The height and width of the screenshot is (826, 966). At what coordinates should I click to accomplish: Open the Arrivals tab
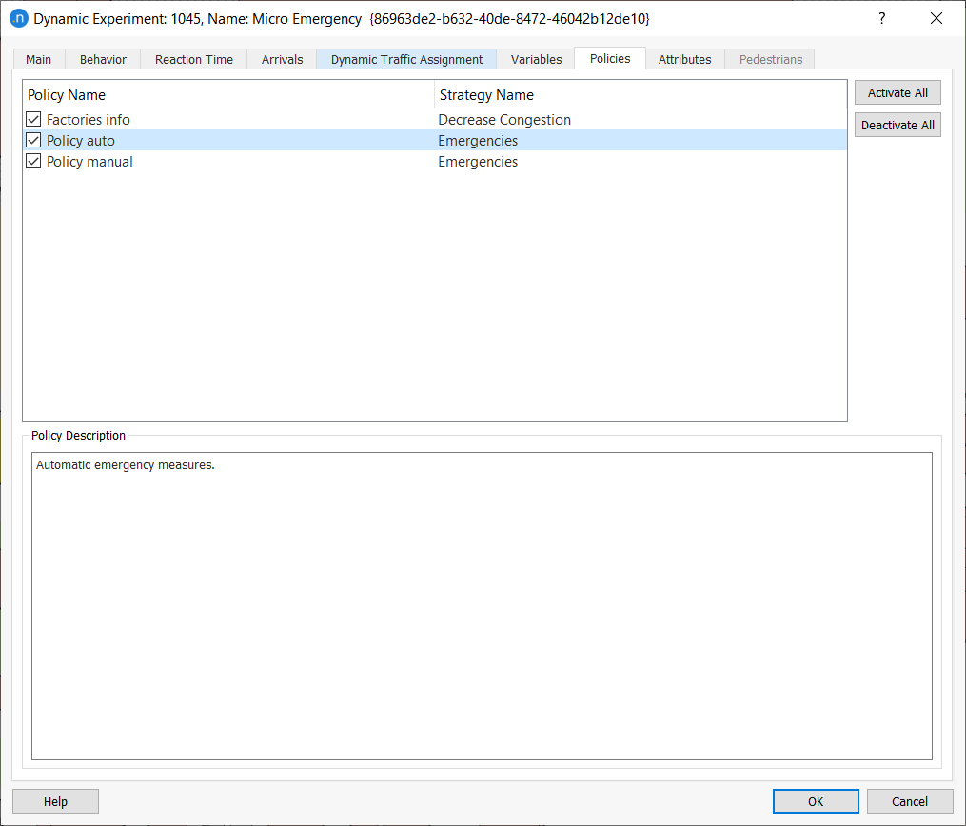(x=282, y=58)
